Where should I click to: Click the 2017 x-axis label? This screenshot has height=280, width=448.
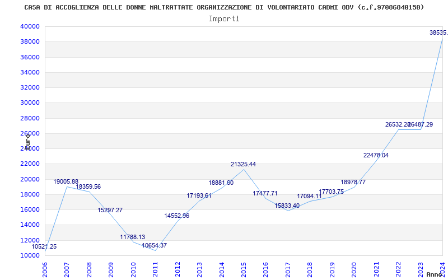tap(288, 270)
